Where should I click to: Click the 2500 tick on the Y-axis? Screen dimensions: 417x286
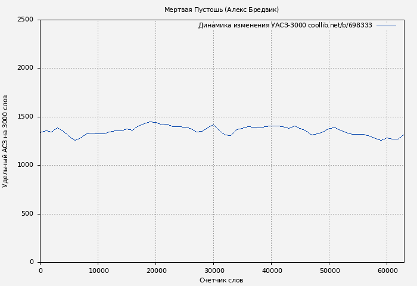[x=26, y=20]
